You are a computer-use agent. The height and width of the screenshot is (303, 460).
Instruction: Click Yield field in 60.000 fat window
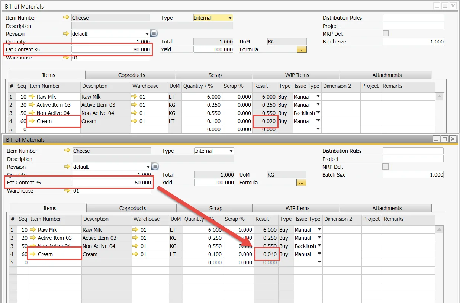pos(215,183)
